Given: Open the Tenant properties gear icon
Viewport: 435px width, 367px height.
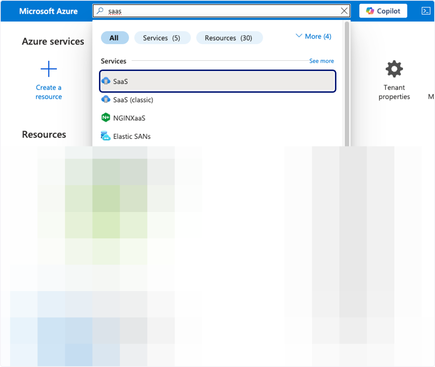Looking at the screenshot, I should [x=394, y=68].
